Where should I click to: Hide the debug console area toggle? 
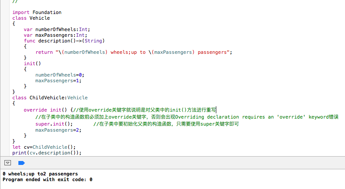7,163
